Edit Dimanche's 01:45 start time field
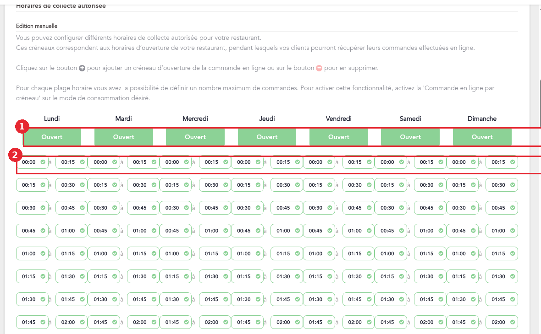Viewport: 541px width, 334px height. tap(463, 322)
